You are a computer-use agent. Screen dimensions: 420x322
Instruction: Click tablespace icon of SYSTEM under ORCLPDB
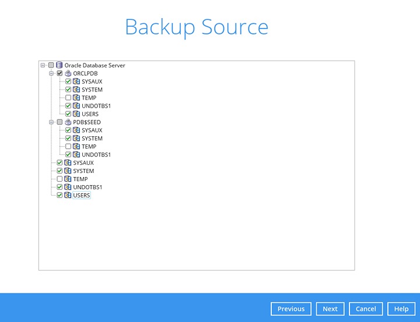point(76,90)
